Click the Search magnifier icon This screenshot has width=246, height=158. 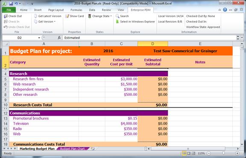tap(117, 16)
